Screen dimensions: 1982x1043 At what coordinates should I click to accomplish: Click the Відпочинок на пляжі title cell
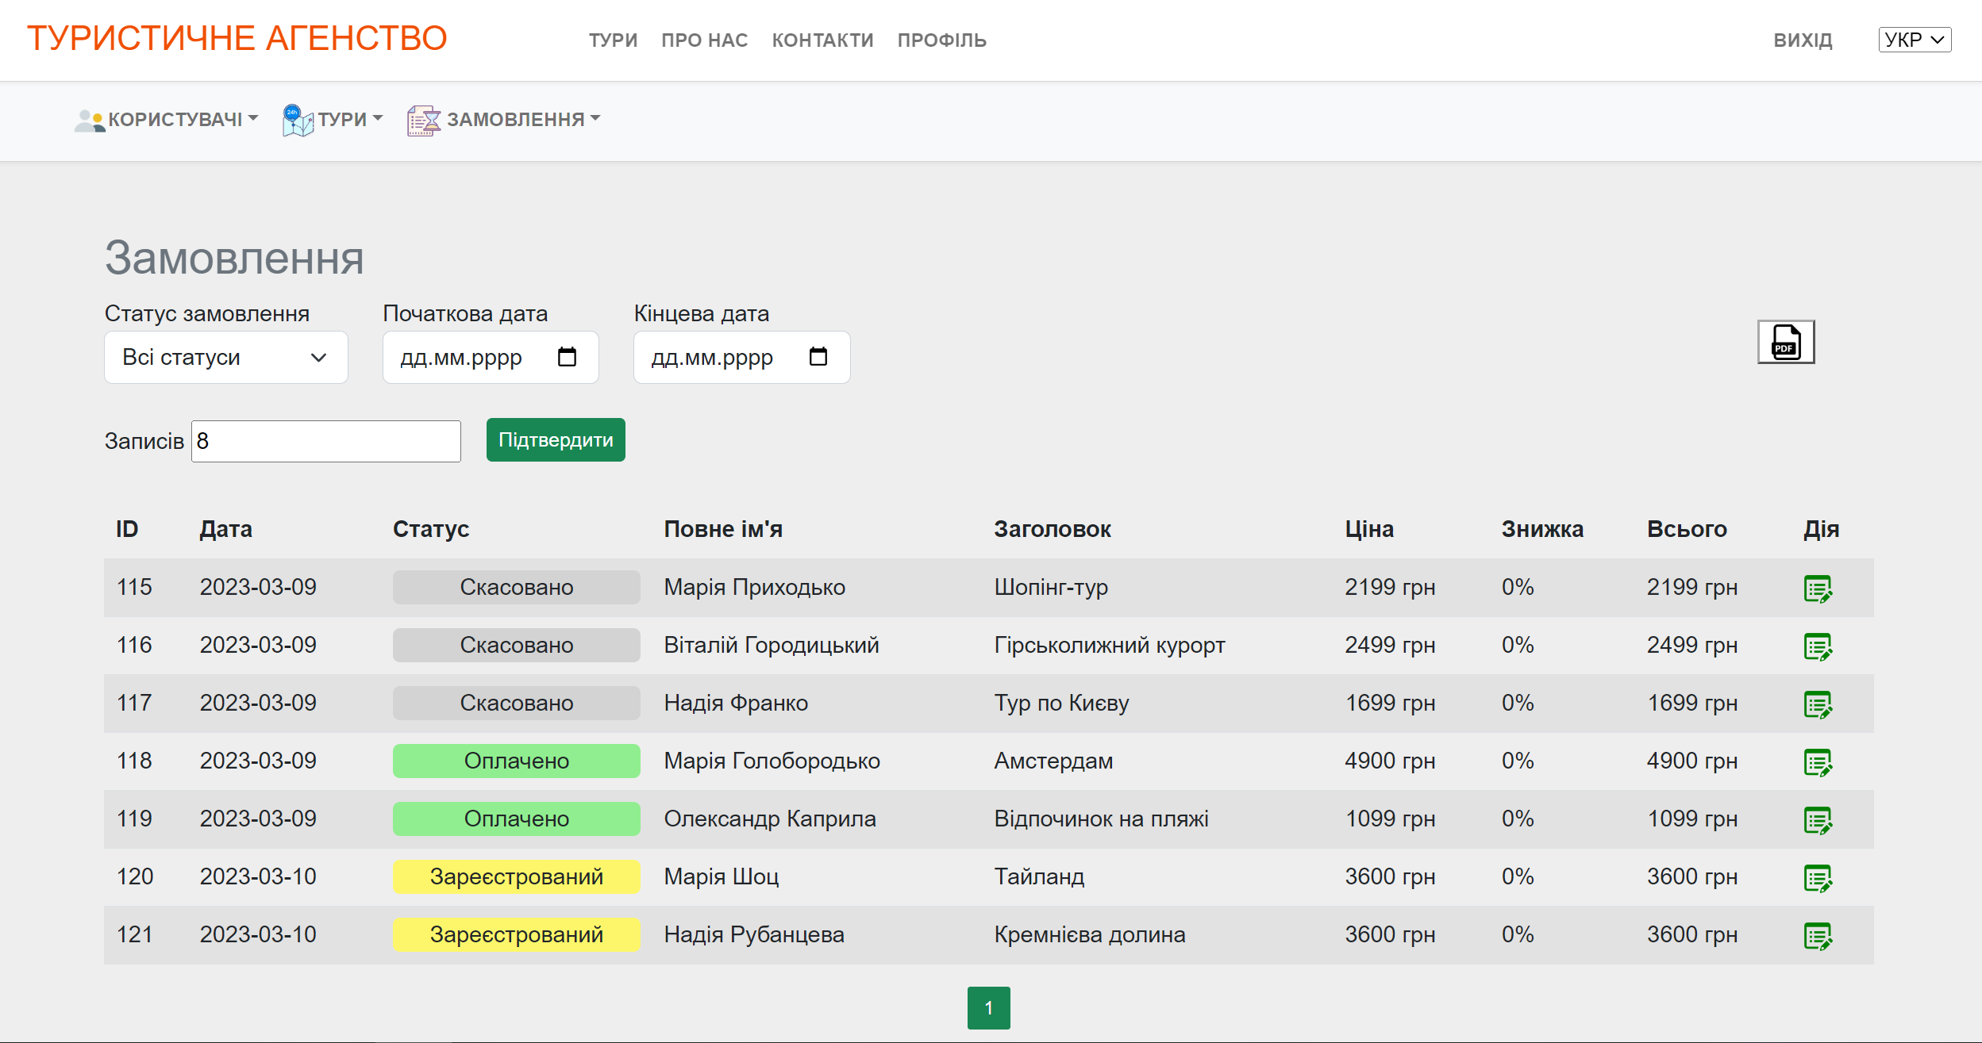point(1102,819)
